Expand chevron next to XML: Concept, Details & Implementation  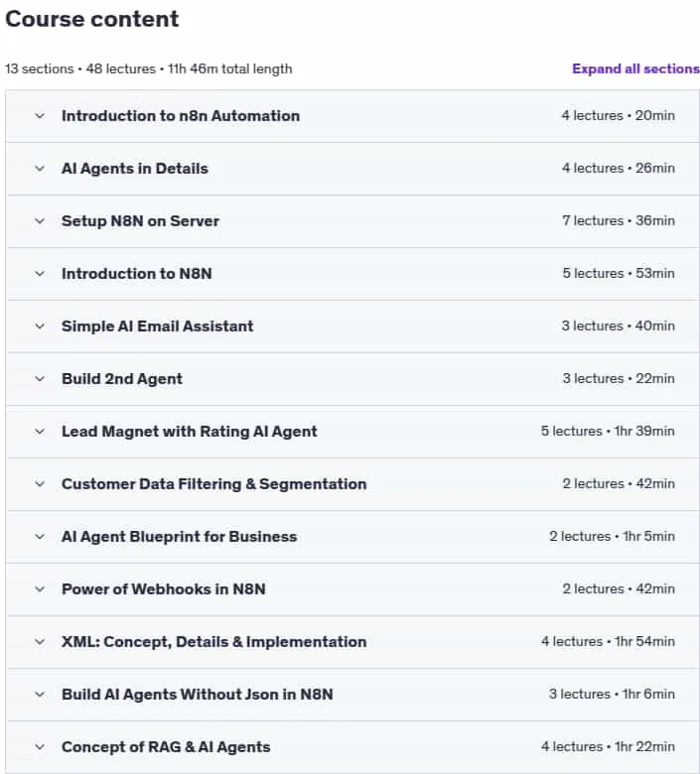(40, 642)
